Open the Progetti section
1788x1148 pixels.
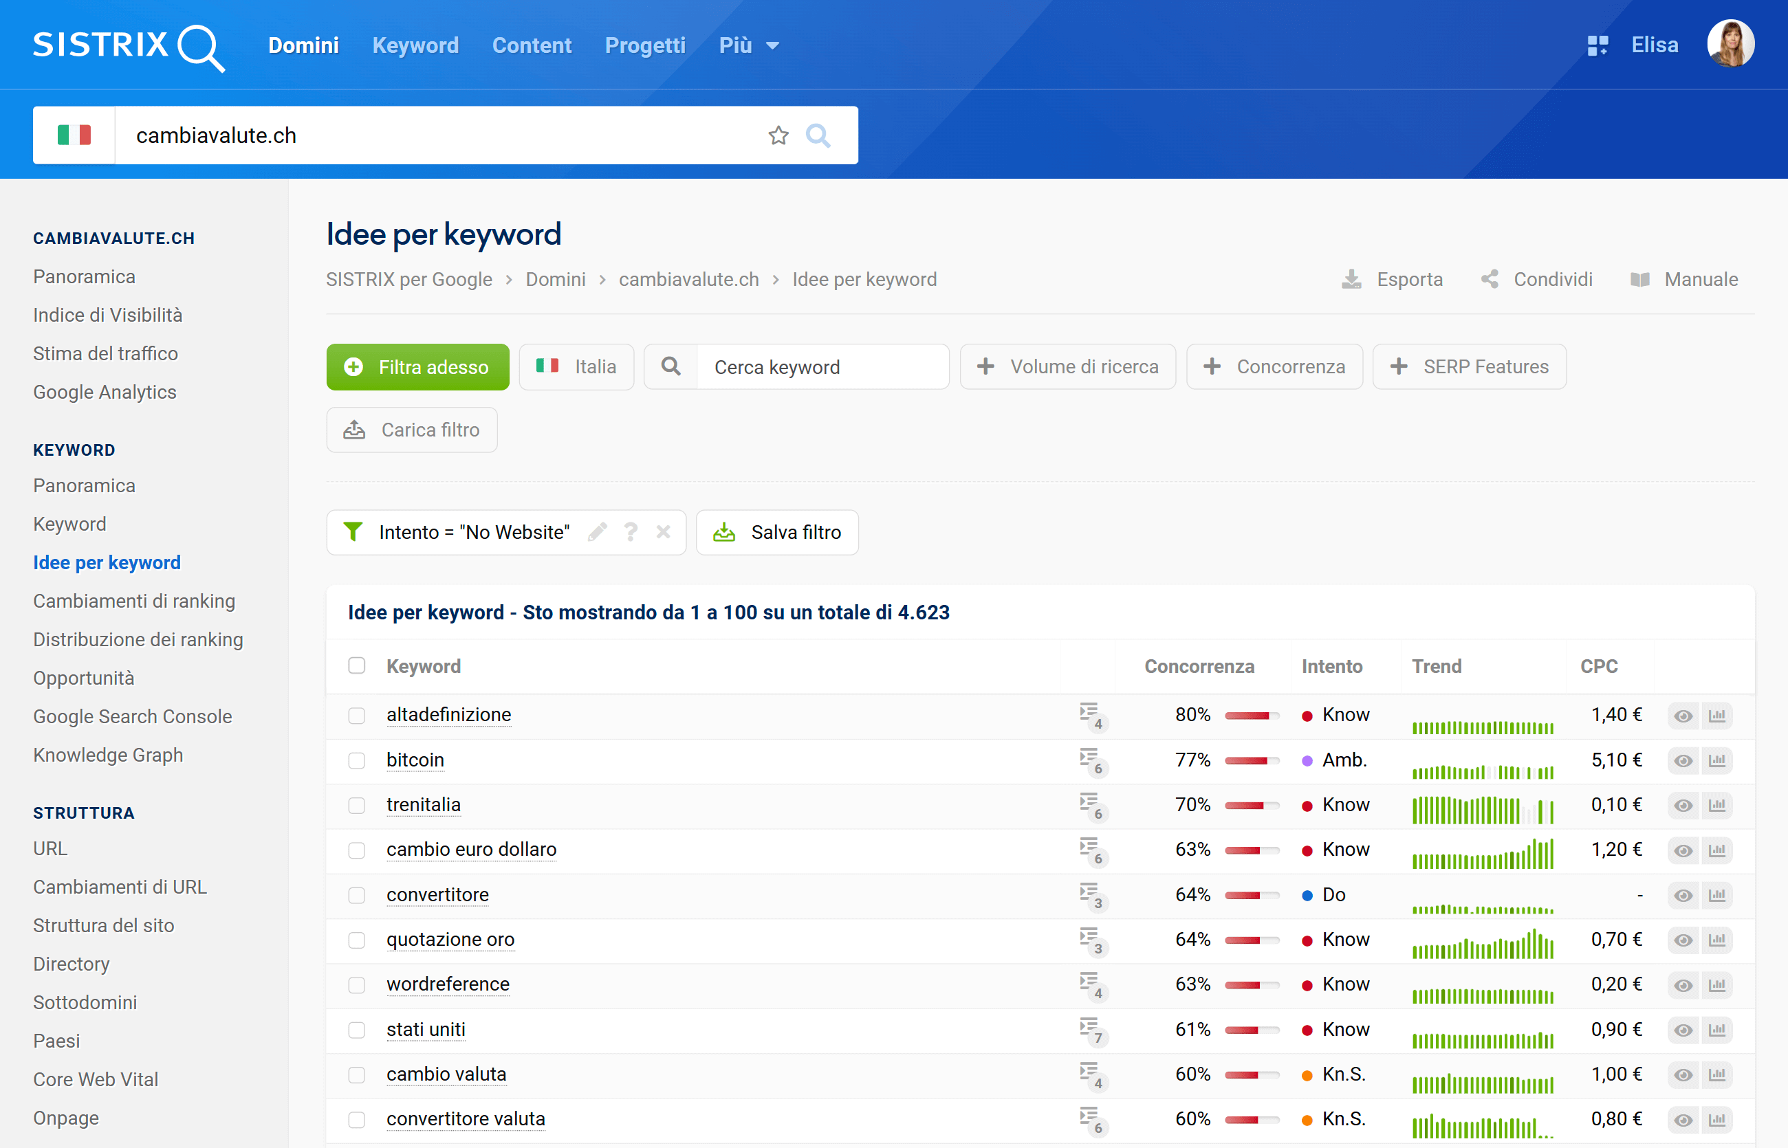pyautogui.click(x=644, y=45)
